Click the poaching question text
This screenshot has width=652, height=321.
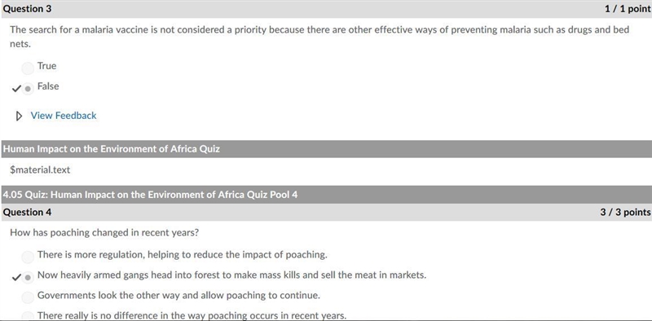pos(104,233)
